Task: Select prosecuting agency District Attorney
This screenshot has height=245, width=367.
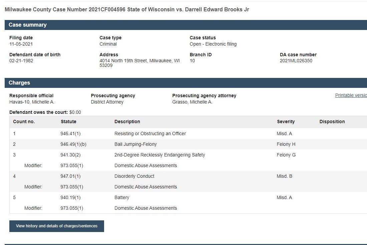Action: (107, 102)
